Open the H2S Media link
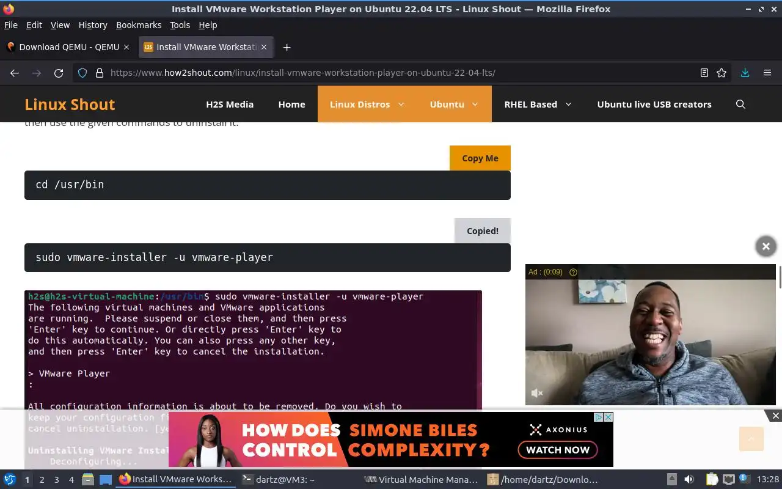 (230, 105)
